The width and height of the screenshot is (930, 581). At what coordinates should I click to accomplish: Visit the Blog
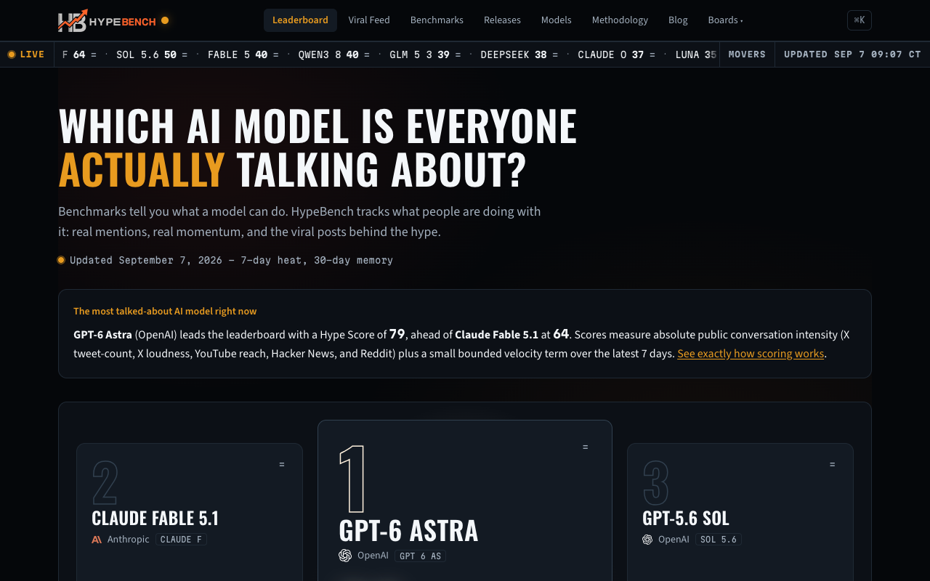(678, 20)
